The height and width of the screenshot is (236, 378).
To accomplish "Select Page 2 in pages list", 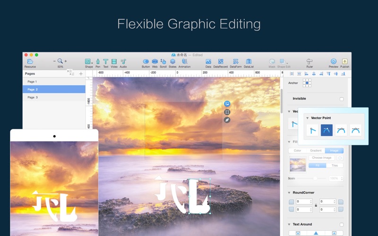I will click(54, 89).
